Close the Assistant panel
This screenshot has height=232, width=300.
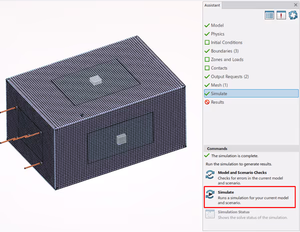coord(296,5)
